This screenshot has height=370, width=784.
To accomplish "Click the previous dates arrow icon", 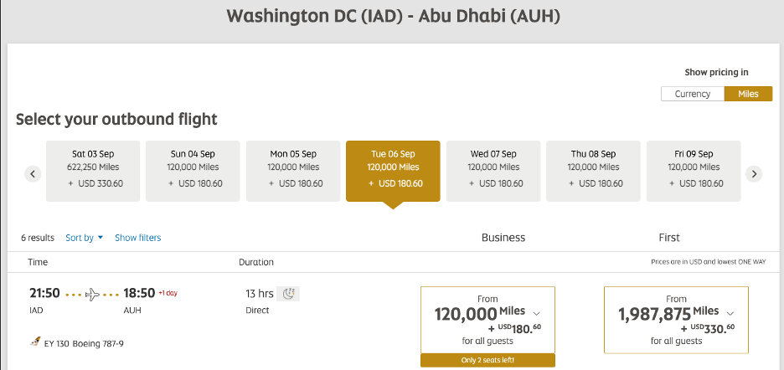I will coord(33,174).
